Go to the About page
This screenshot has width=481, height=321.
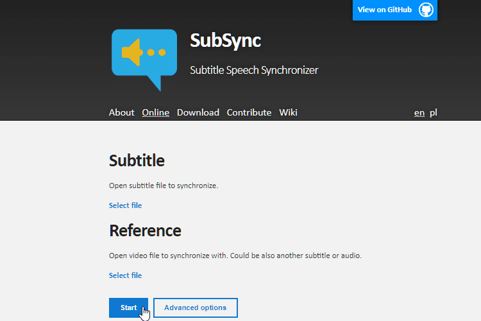coord(121,112)
